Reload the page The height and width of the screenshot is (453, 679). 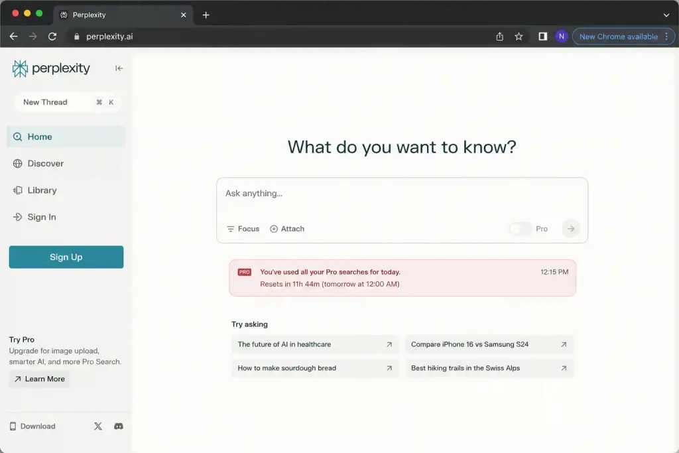[x=52, y=36]
